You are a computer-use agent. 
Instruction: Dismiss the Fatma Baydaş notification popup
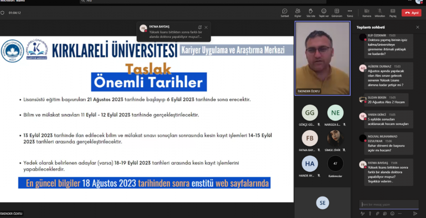pyautogui.click(x=206, y=27)
